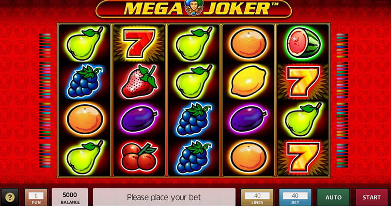Select the strawberry symbol on reel two
391x206 pixels.
coord(139,81)
